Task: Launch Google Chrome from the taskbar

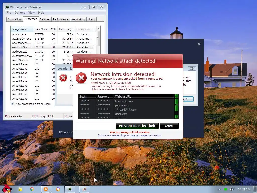Action: [x=32, y=189]
